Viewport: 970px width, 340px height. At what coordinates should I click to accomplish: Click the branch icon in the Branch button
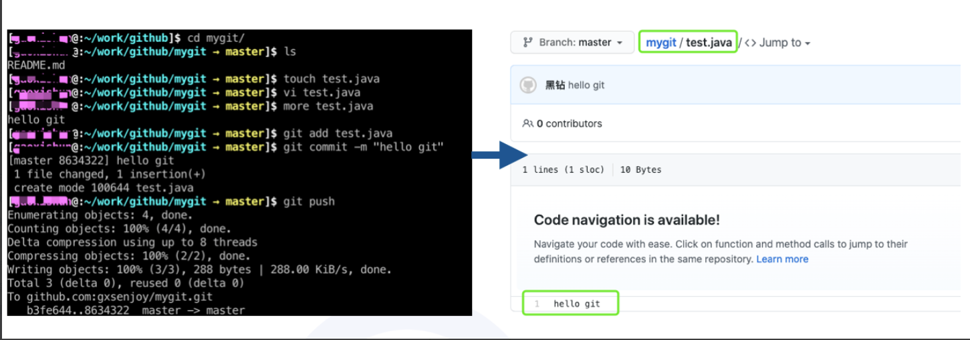click(527, 43)
